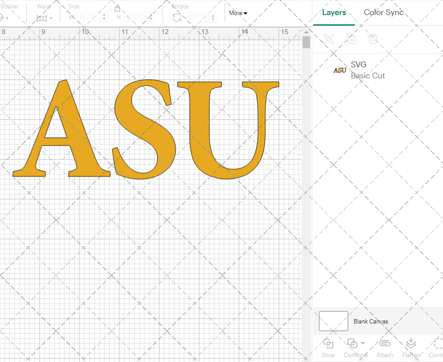The height and width of the screenshot is (362, 443).
Task: Select the ASU SVG layer thumbnail
Action: 340,70
